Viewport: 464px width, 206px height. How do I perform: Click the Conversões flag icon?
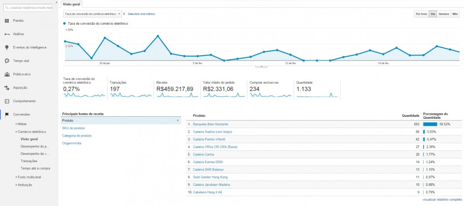click(7, 114)
